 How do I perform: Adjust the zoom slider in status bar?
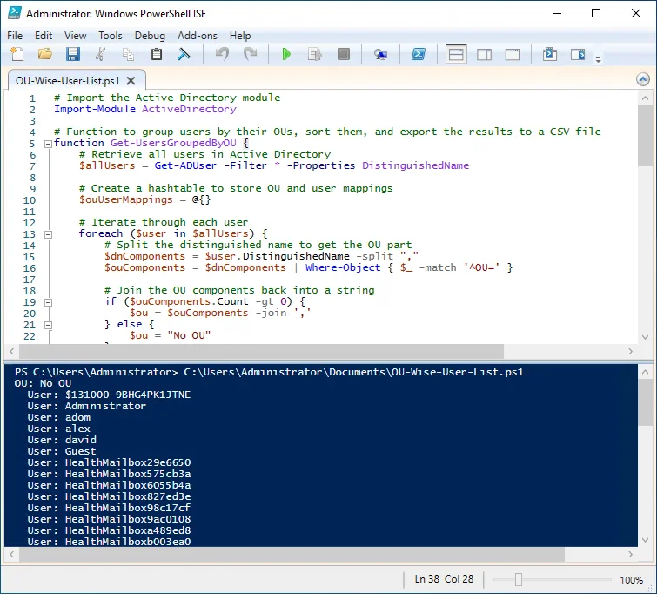point(519,580)
